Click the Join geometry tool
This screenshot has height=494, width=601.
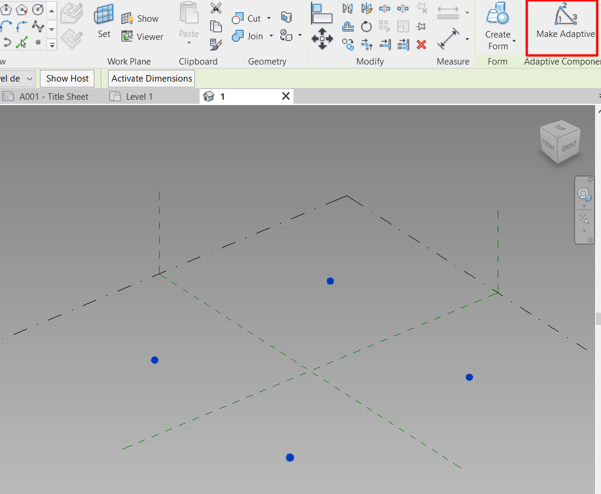click(x=248, y=36)
